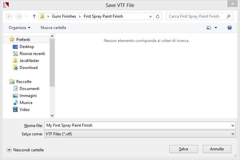Open the Download folder in favorites
This screenshot has height=160, width=240.
[28, 68]
